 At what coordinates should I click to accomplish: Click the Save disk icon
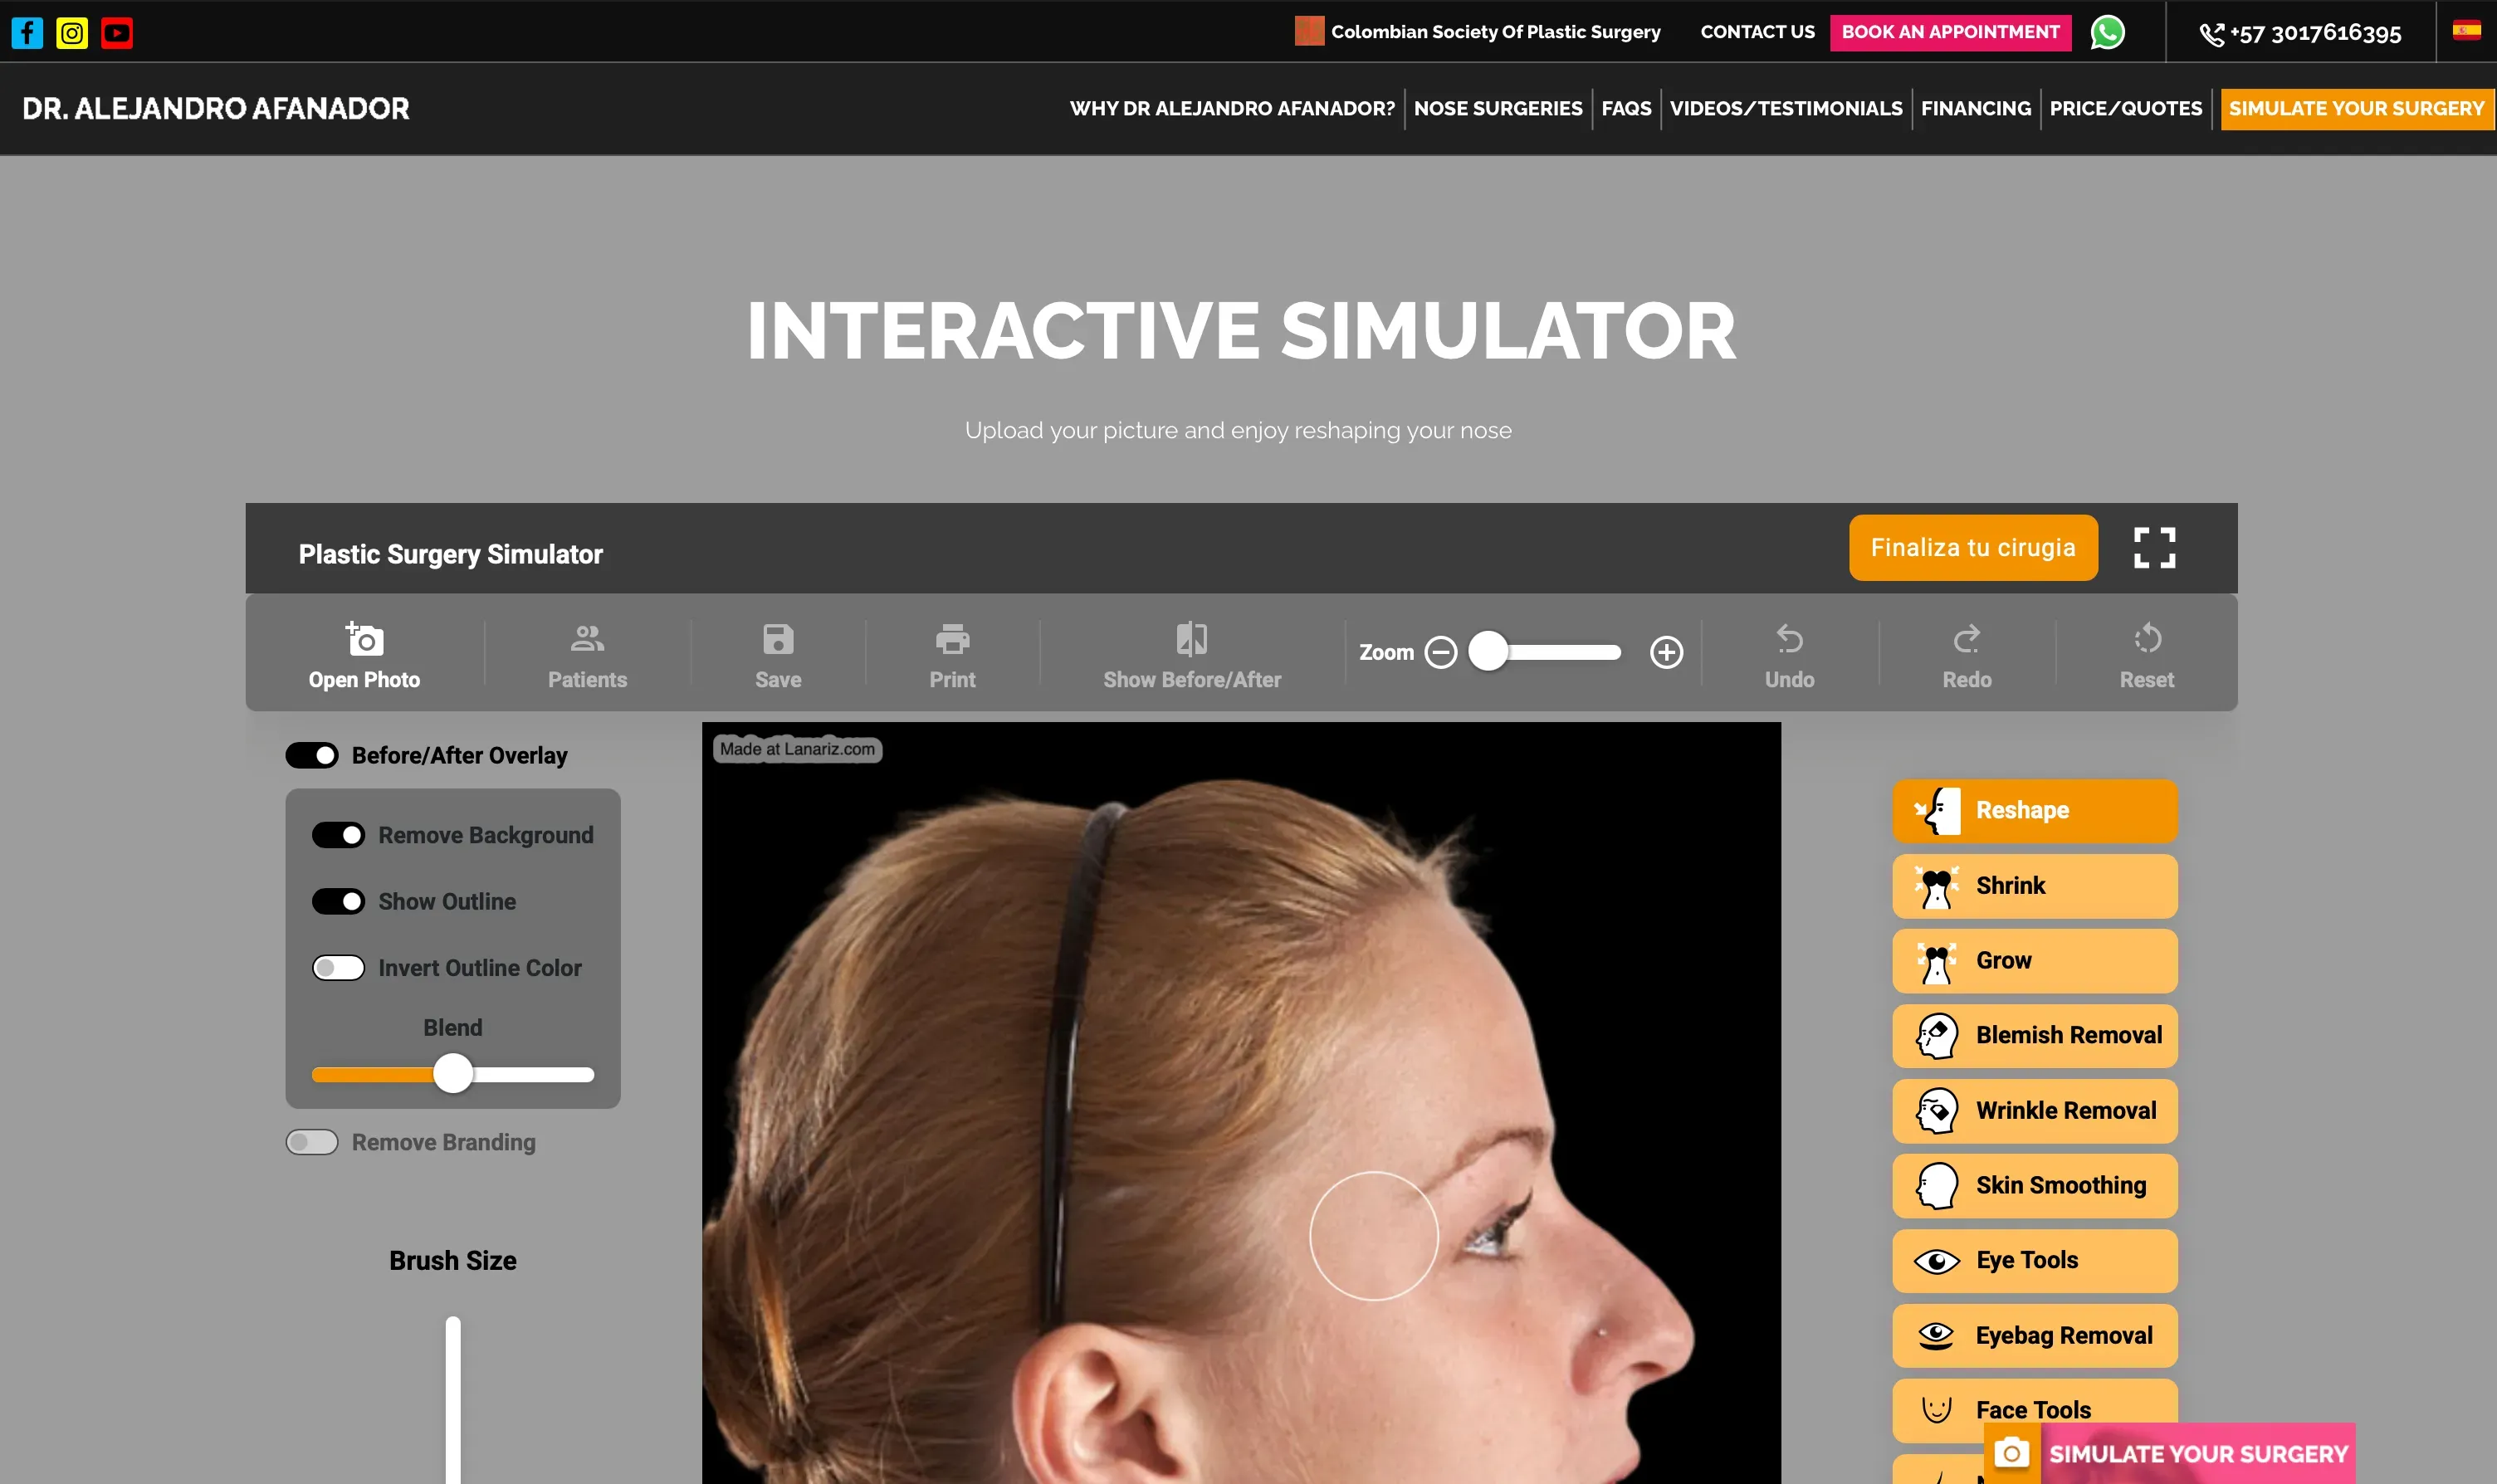778,639
